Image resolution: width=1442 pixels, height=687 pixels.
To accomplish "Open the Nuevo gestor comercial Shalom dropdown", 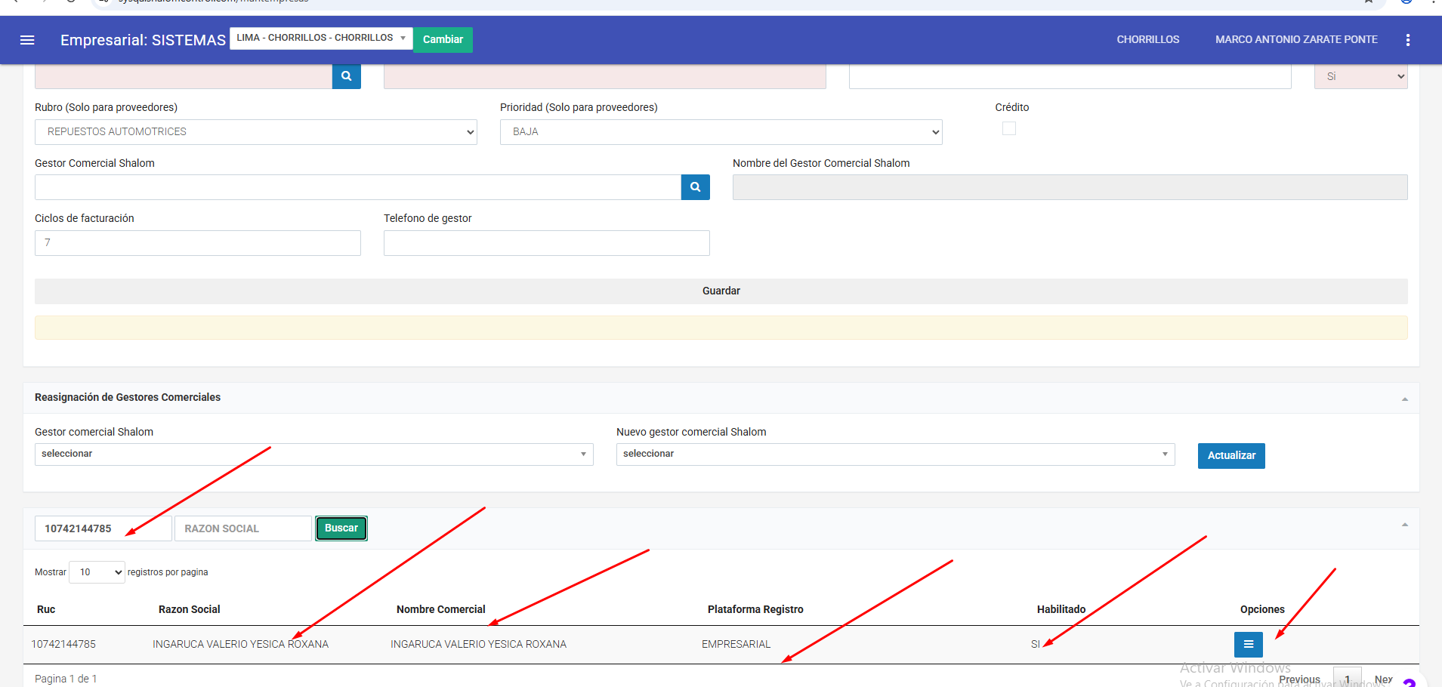I will (x=895, y=454).
